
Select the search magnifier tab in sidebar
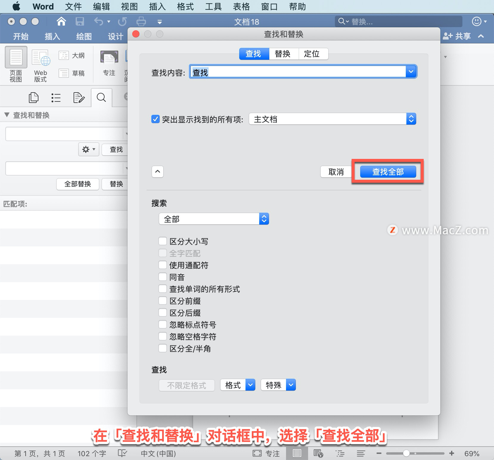101,97
